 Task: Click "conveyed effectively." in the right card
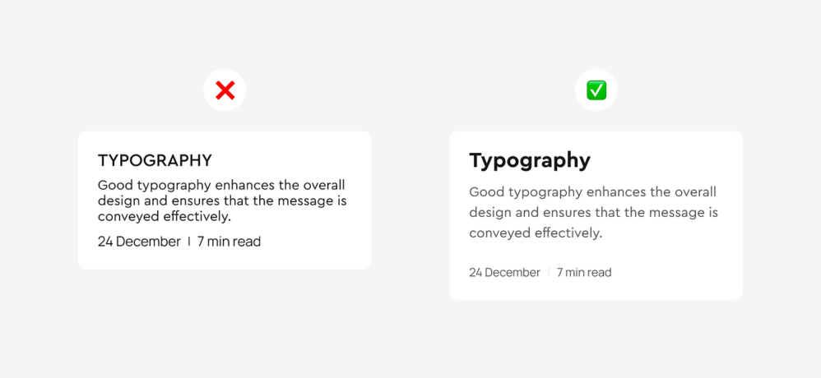point(536,233)
